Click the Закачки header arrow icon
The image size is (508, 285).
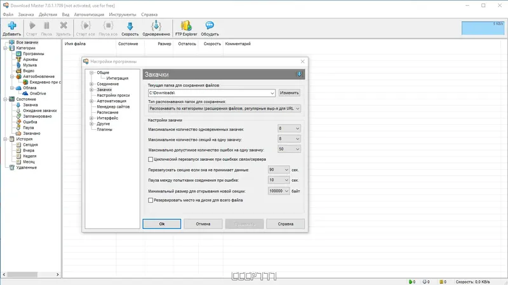coord(299,74)
